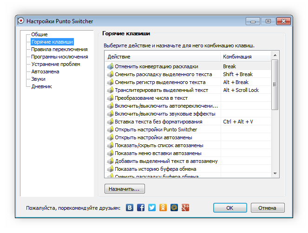Click icon beside Сменить раскладку выделенного текста
Image resolution: width=308 pixels, height=233 pixels.
pyautogui.click(x=111, y=74)
